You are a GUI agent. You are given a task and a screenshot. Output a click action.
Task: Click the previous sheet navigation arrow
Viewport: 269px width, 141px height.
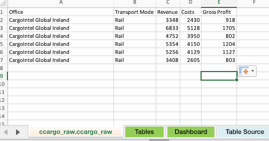[x=6, y=132]
